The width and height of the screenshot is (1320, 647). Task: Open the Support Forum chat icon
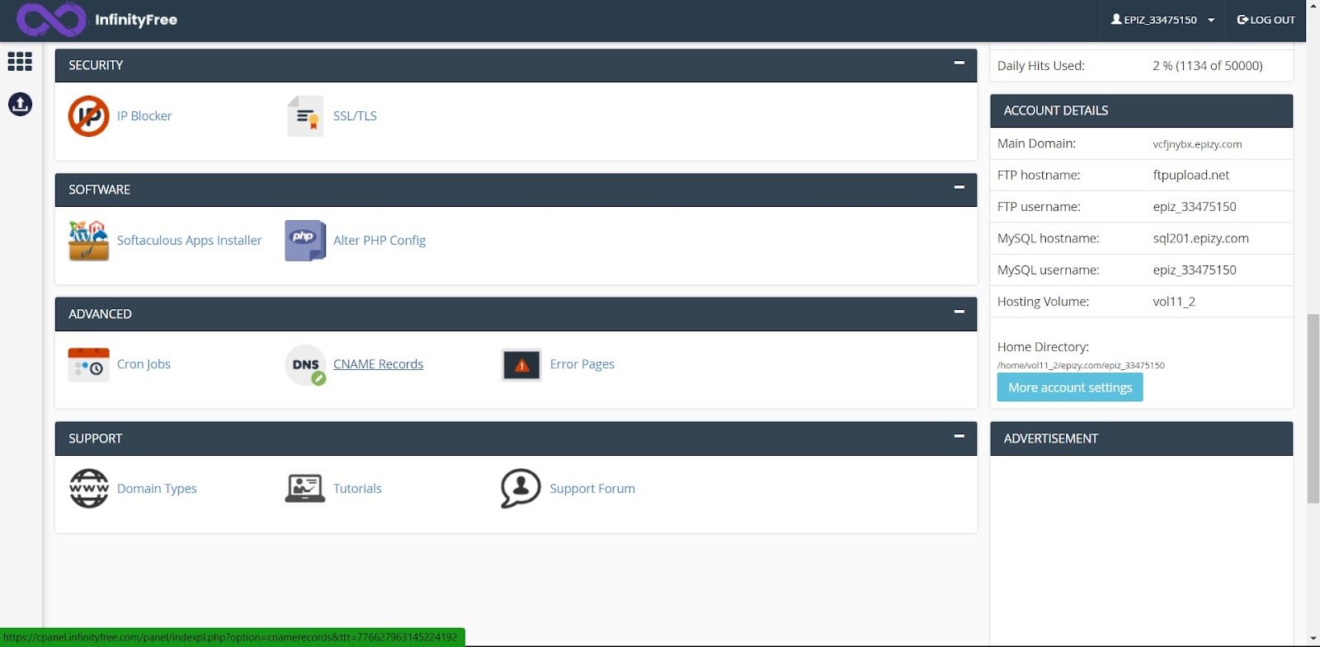click(521, 489)
